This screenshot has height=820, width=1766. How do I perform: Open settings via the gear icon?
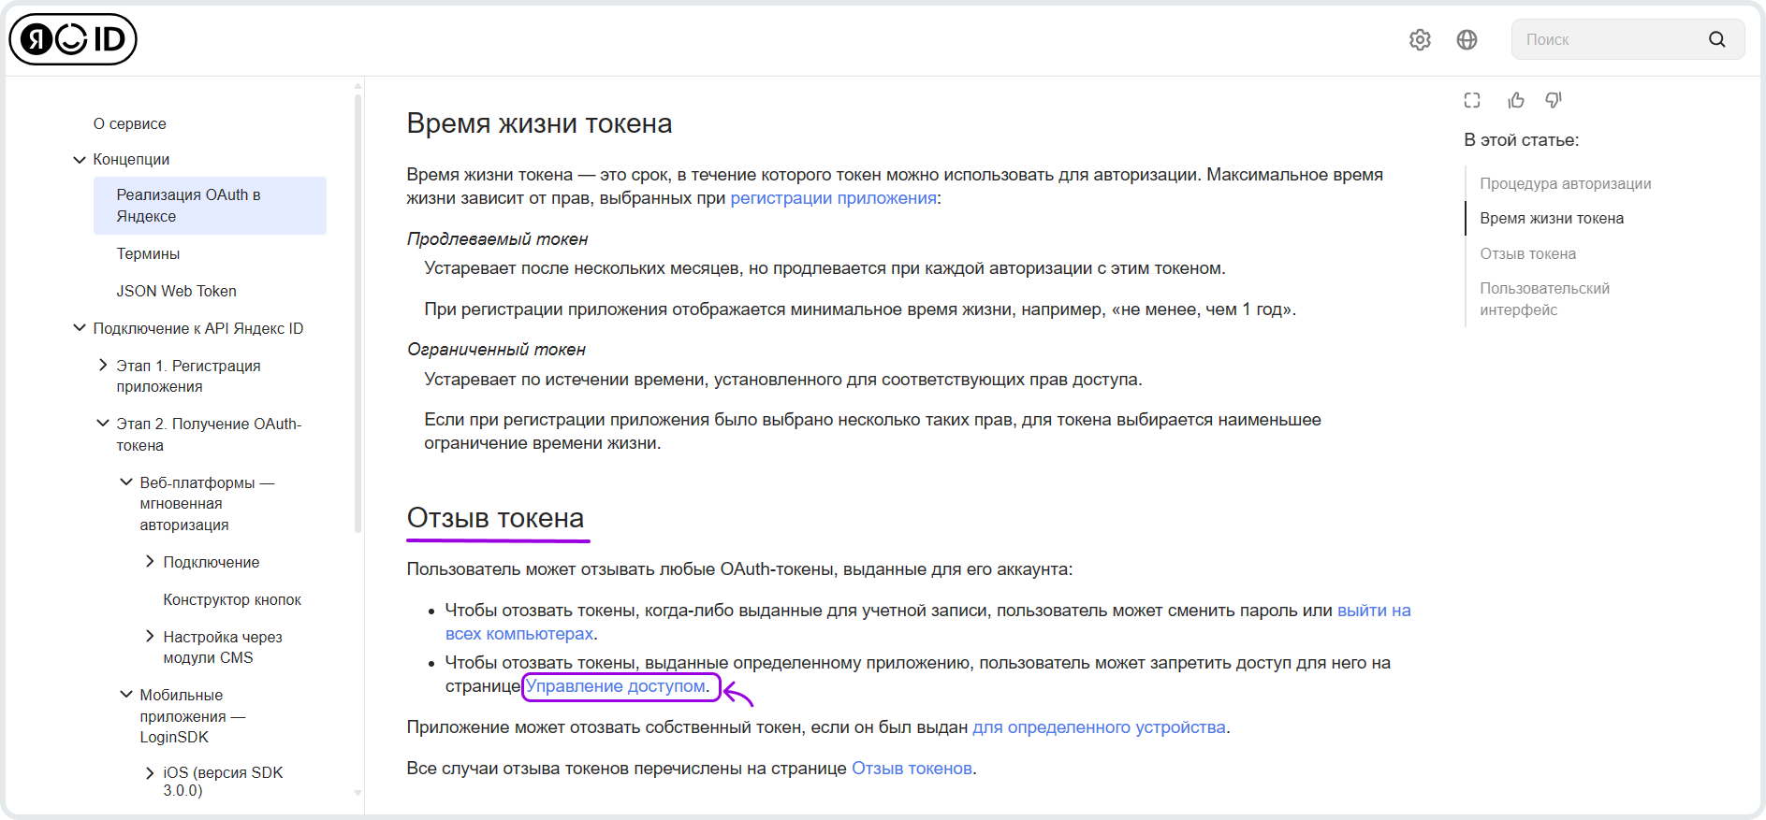point(1420,39)
